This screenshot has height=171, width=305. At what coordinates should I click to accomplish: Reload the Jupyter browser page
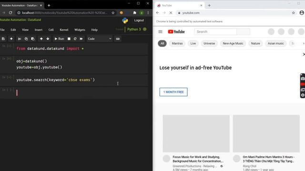[x=10, y=13]
